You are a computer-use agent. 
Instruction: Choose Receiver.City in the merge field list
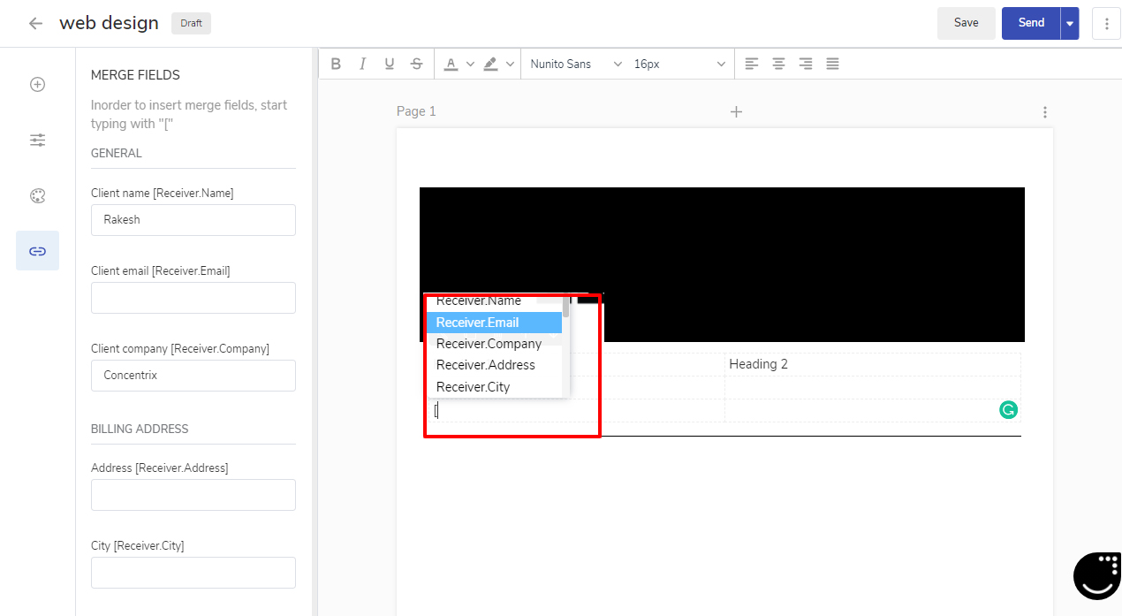coord(473,387)
